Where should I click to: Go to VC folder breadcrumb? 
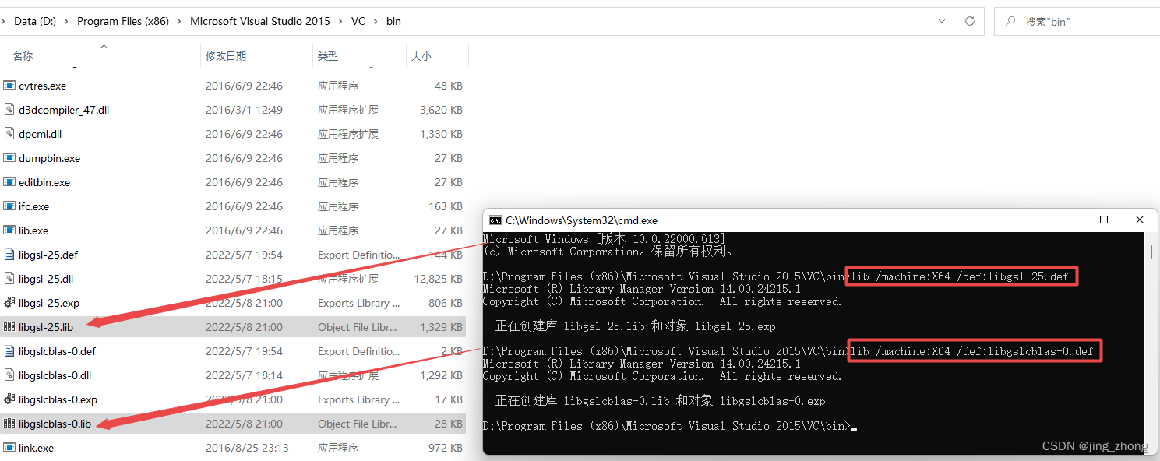tap(358, 21)
